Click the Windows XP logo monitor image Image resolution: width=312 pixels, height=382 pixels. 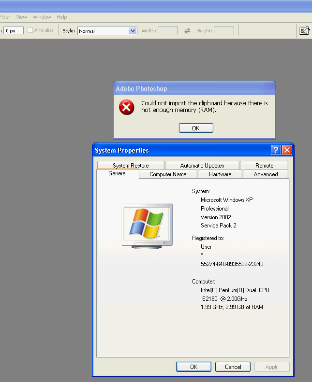click(x=147, y=226)
